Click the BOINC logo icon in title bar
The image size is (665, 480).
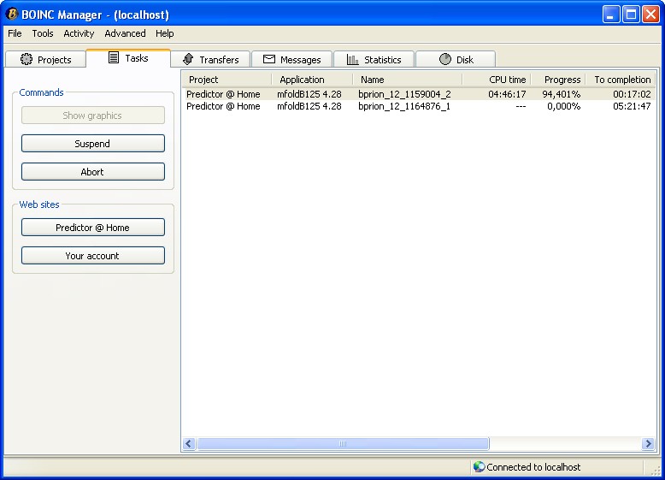click(11, 14)
